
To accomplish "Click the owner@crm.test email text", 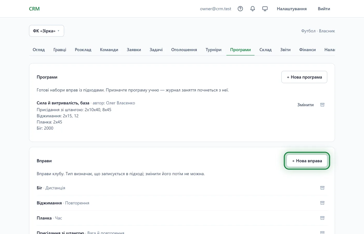I will click(x=216, y=9).
